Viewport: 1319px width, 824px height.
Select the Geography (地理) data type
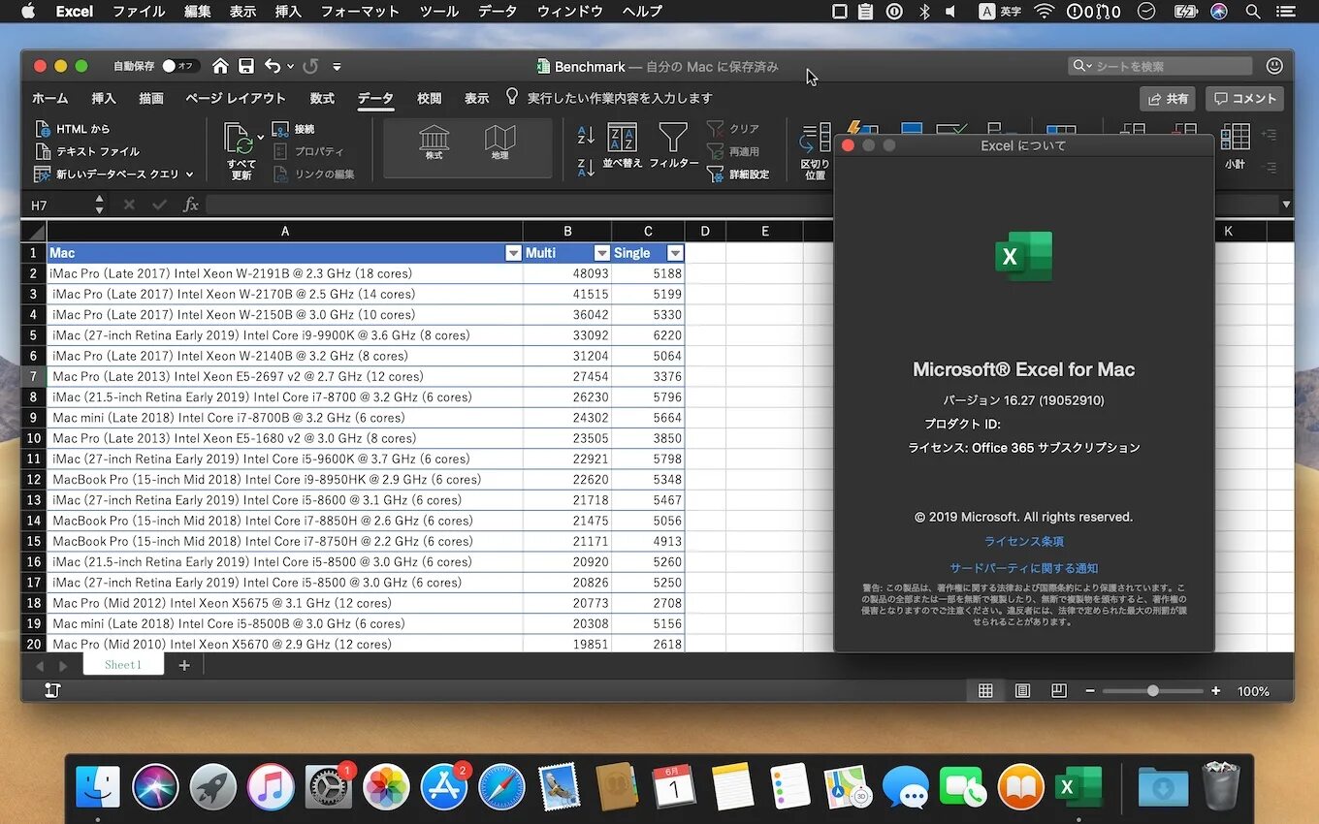pos(499,143)
